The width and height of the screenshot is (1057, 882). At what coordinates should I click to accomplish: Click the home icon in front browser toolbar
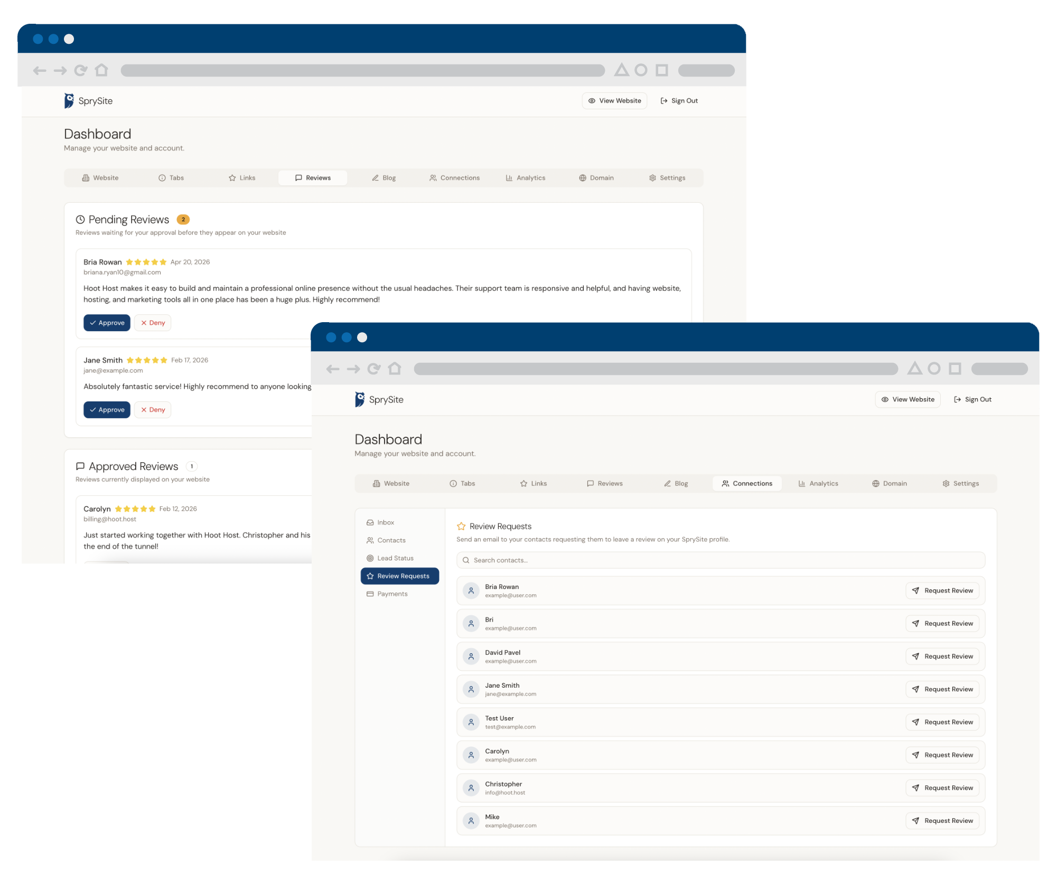click(x=395, y=369)
